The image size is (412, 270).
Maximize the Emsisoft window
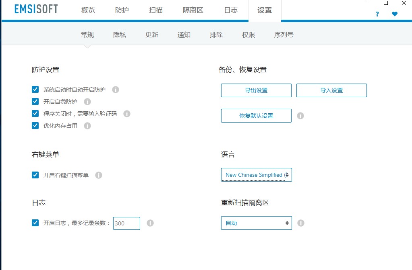coord(386,3)
